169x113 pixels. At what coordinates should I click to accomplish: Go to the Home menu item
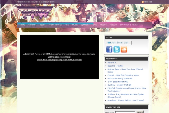(23, 25)
